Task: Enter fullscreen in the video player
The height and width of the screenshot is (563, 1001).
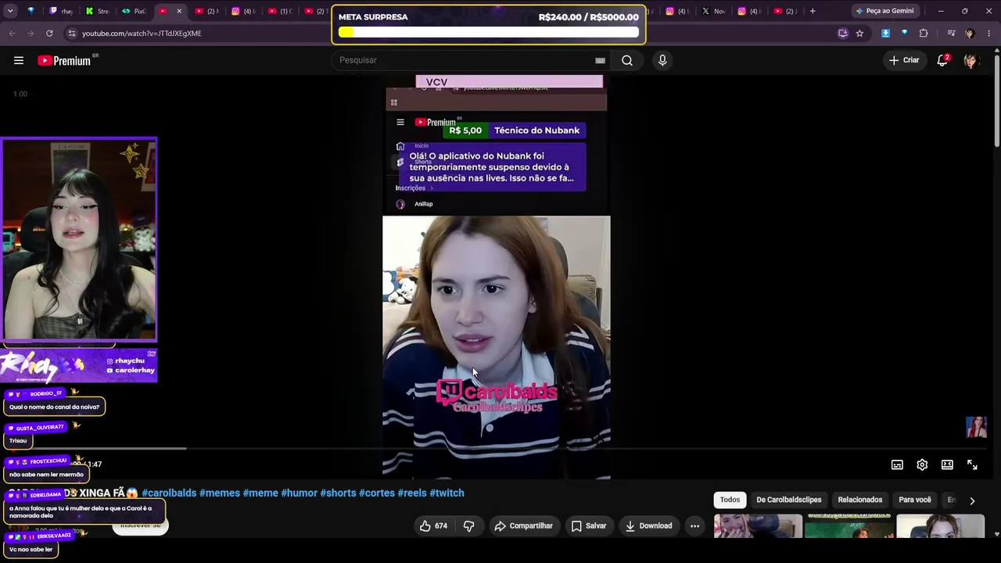Action: coord(972,464)
